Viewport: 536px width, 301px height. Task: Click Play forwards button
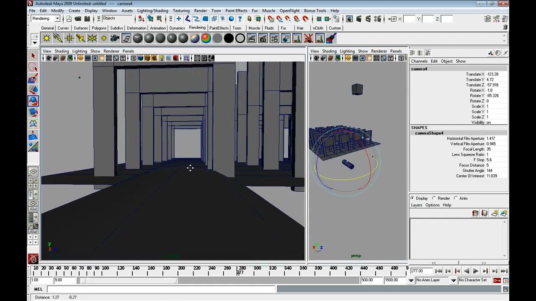click(x=475, y=271)
